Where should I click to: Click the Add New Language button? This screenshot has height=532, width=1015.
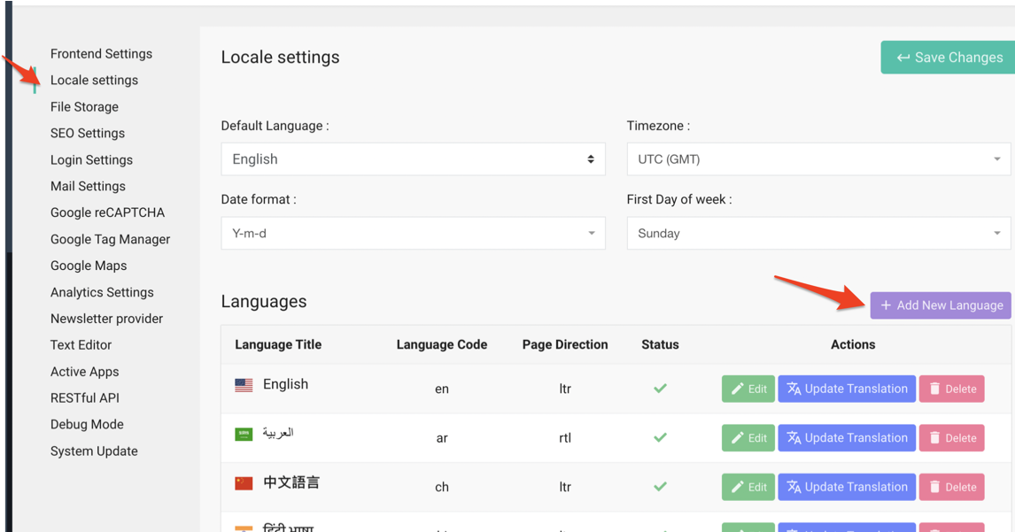941,305
